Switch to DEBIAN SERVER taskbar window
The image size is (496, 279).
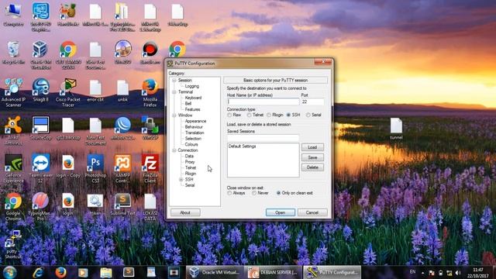tap(273, 272)
